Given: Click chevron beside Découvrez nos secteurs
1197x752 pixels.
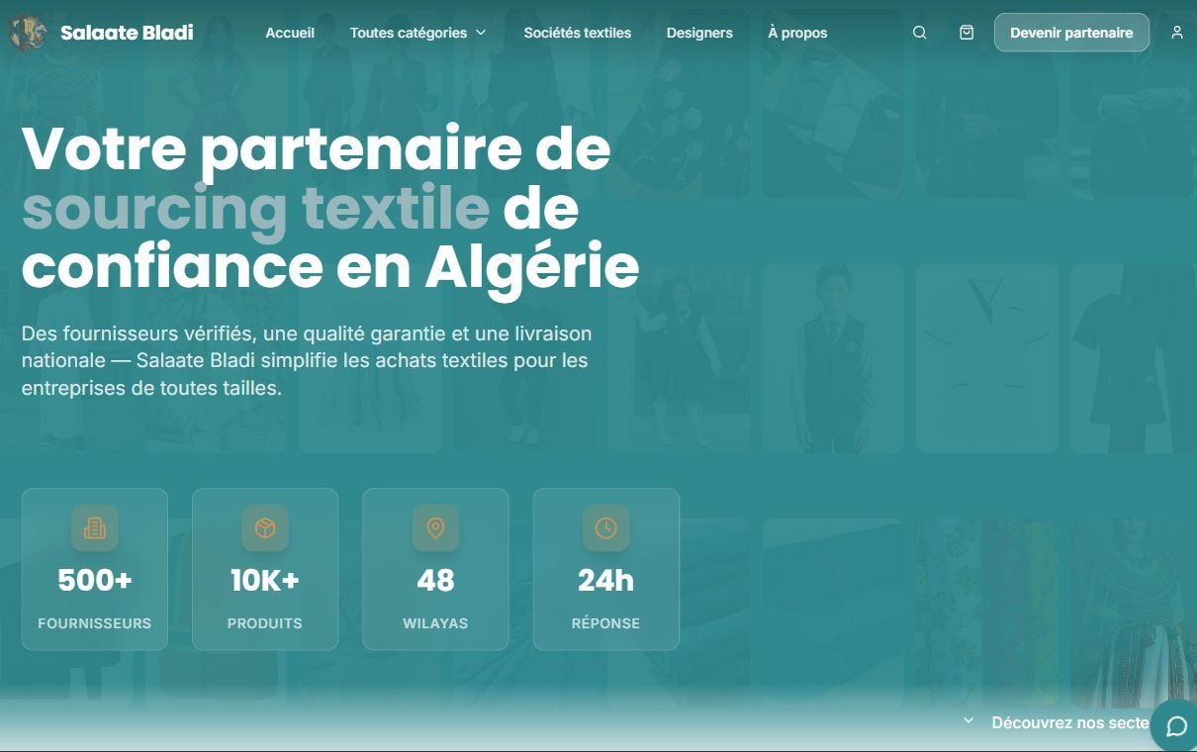Looking at the screenshot, I should pyautogui.click(x=968, y=721).
